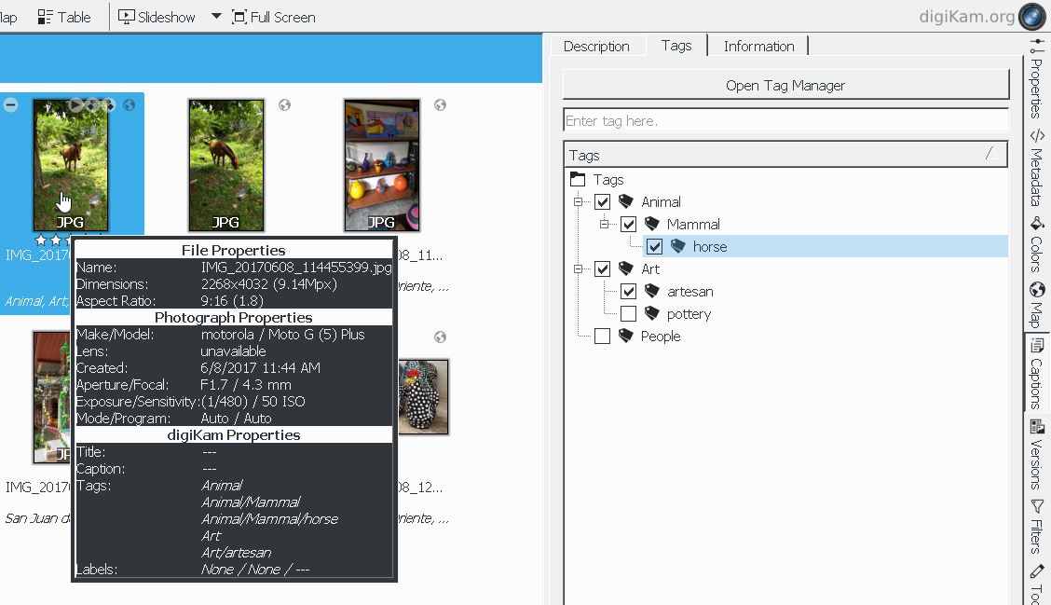
Task: Click the 'Enter tag here' input field
Action: click(x=785, y=121)
